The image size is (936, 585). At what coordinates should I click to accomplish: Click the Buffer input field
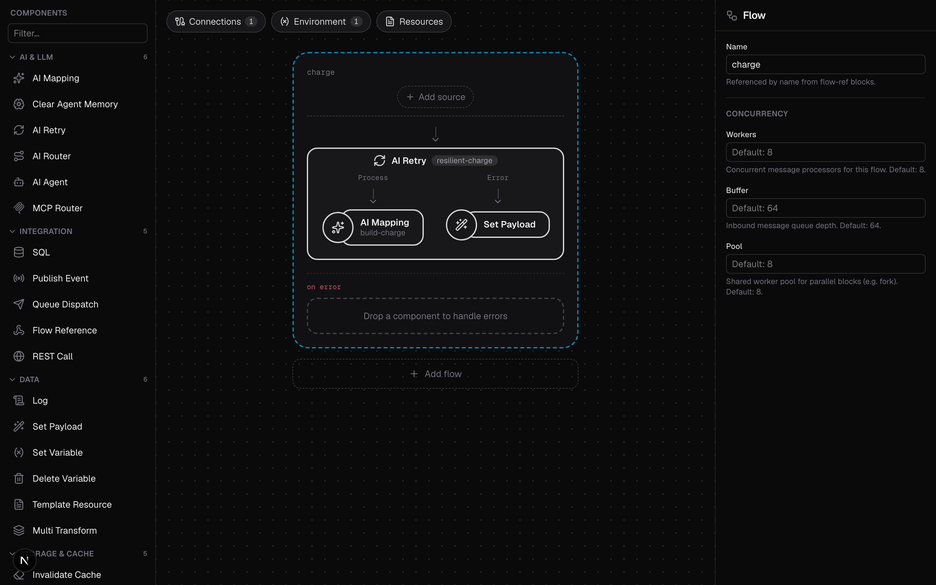825,208
